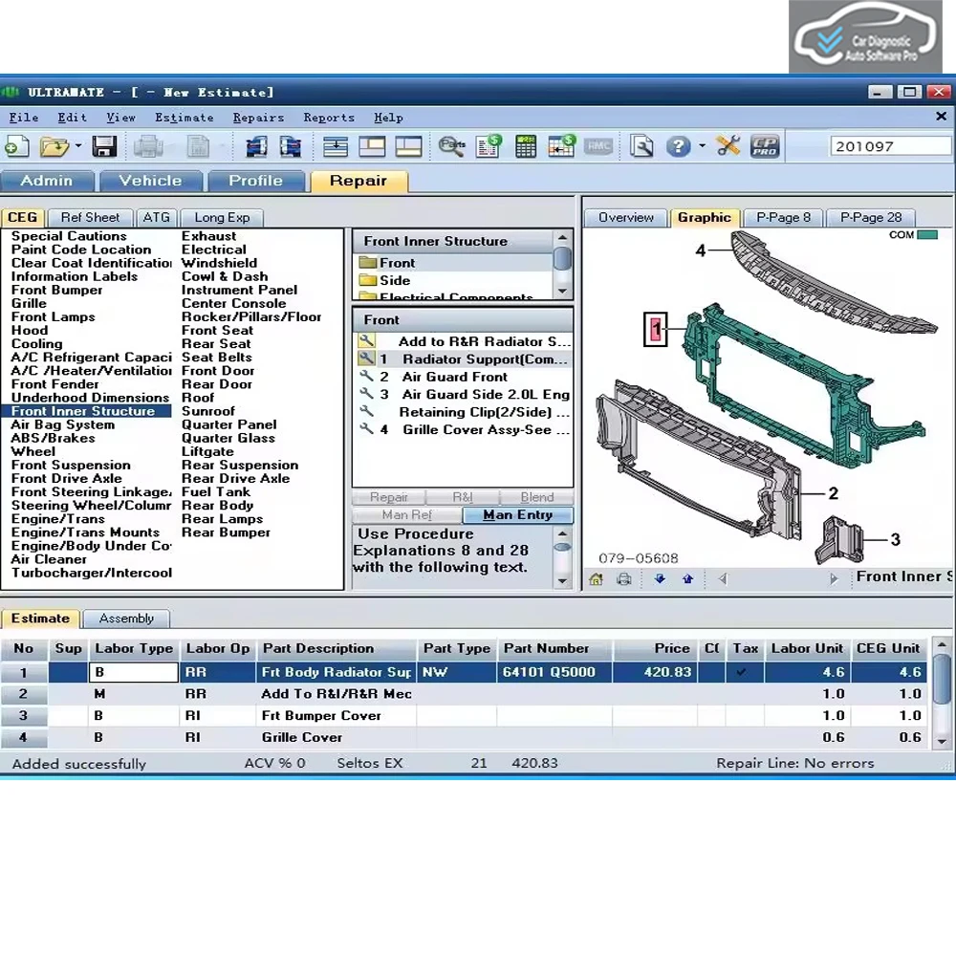Select Rear Bumper in the CEG list
Image resolution: width=956 pixels, height=956 pixels.
(x=226, y=532)
